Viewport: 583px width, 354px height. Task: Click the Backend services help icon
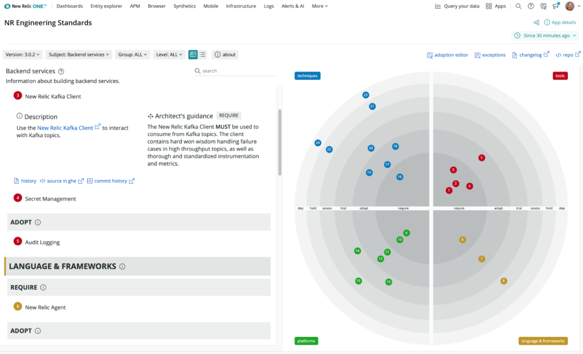(61, 71)
